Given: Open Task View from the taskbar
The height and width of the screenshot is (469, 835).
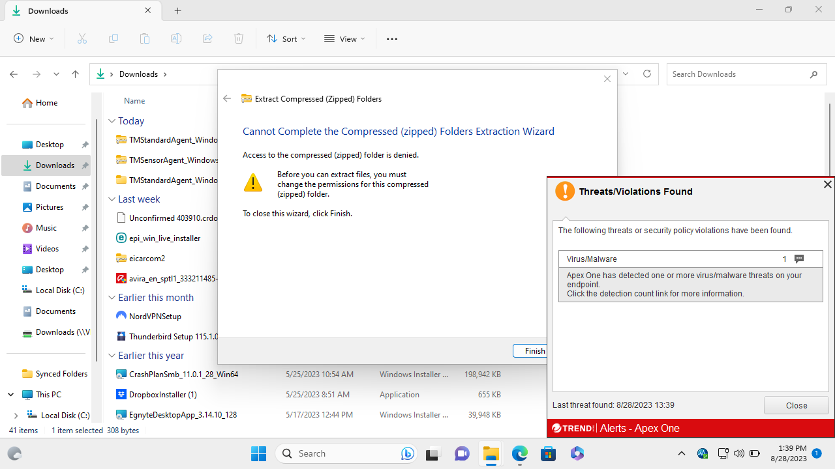Looking at the screenshot, I should pyautogui.click(x=432, y=453).
